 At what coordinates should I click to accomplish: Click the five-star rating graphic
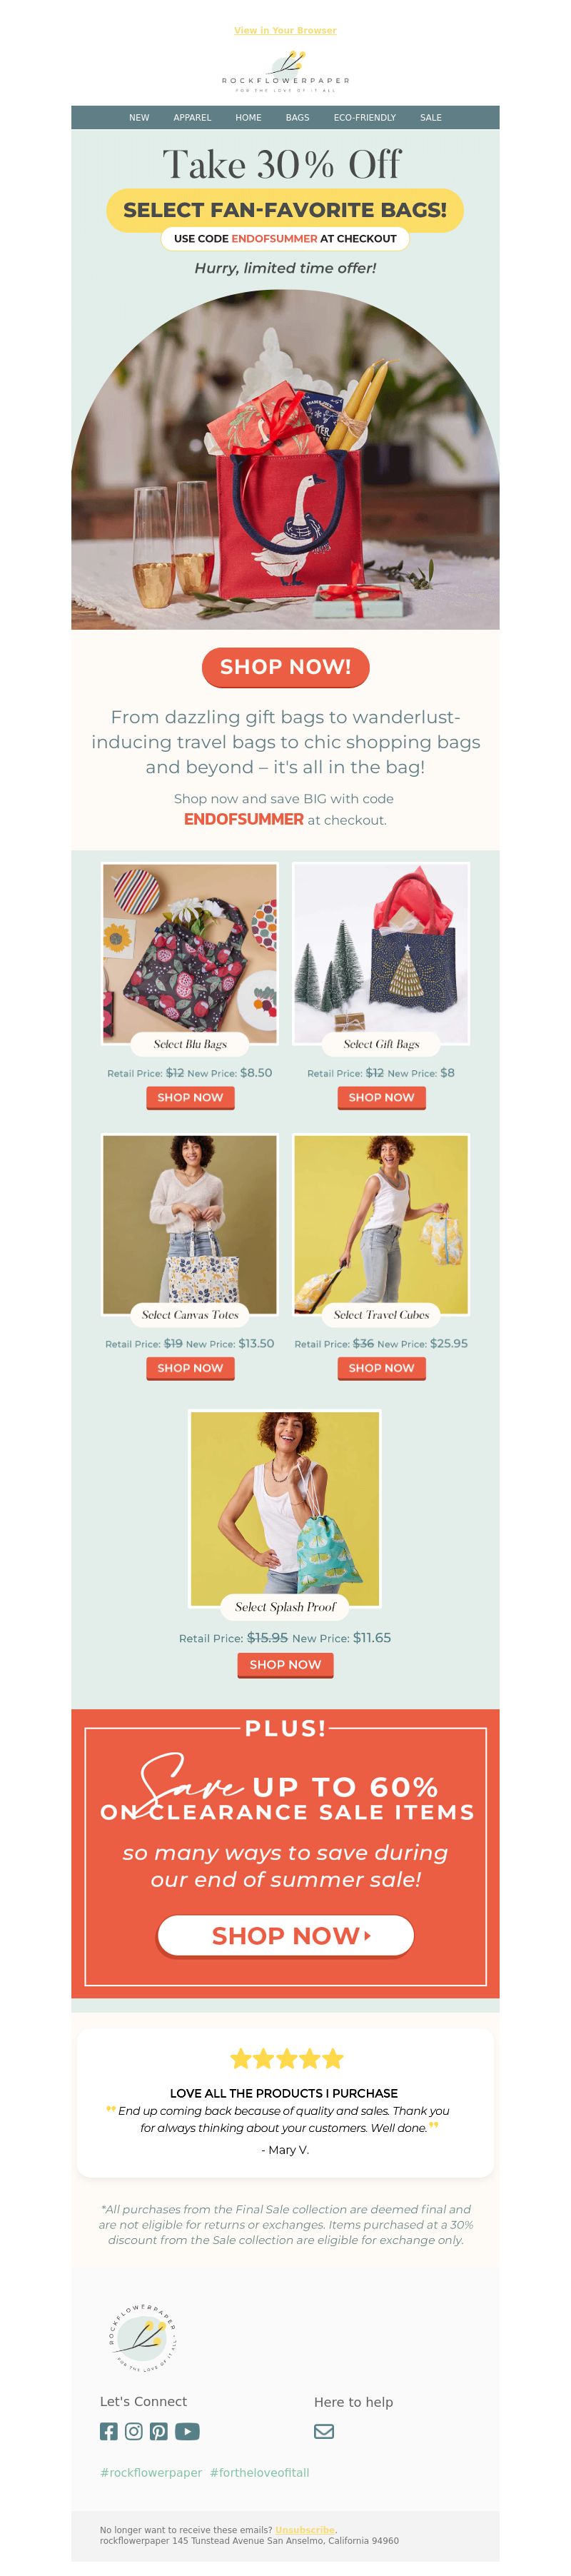pos(286,2058)
